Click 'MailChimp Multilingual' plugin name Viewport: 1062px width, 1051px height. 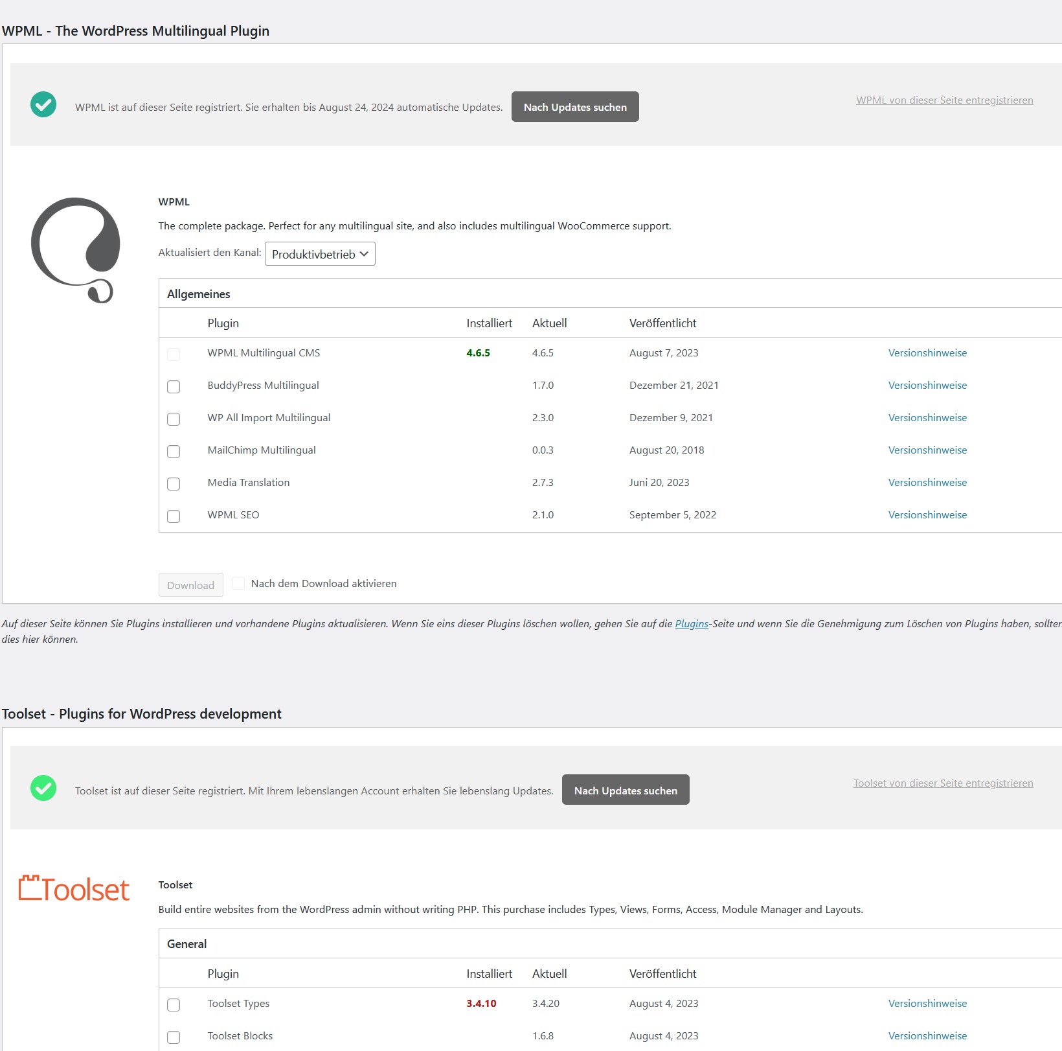tap(262, 450)
